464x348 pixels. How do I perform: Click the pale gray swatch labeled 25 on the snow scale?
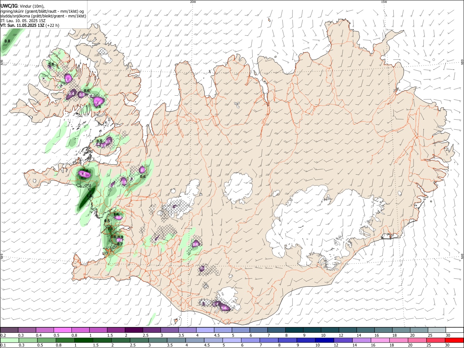tap(437, 330)
